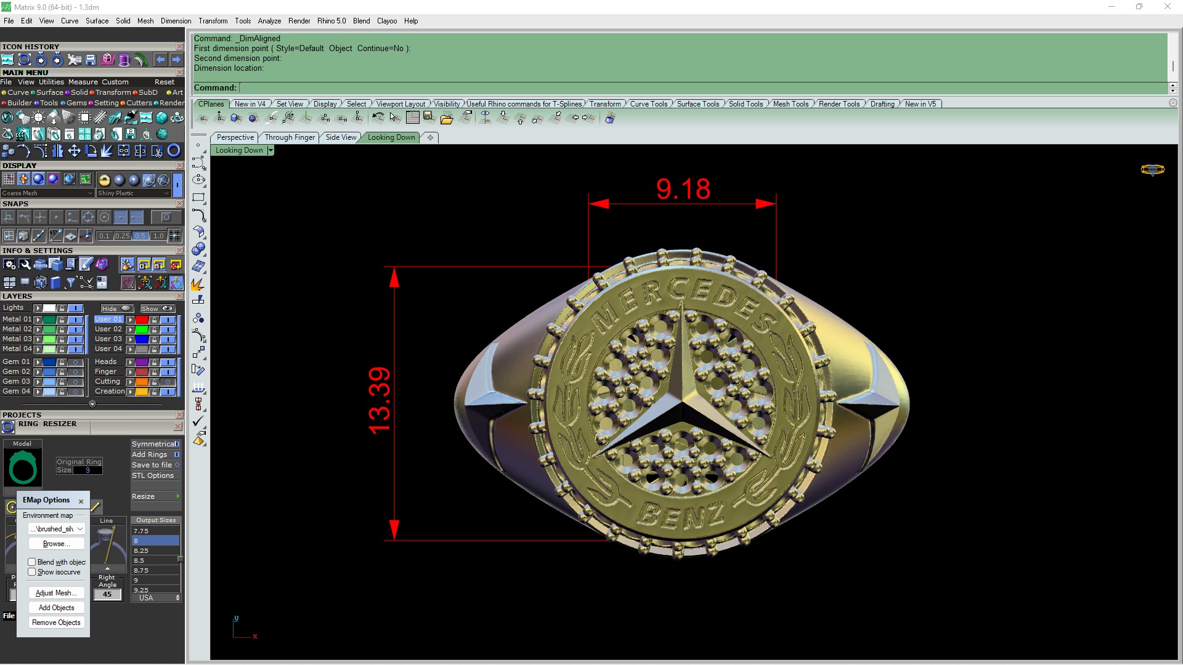Click the wireframe grid display icon
The image size is (1183, 665).
point(9,179)
